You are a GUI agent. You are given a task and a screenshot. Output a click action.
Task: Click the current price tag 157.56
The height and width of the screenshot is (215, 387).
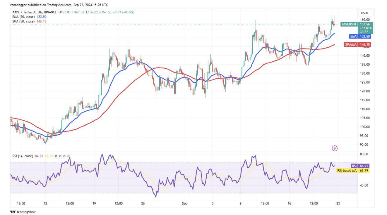point(366,24)
